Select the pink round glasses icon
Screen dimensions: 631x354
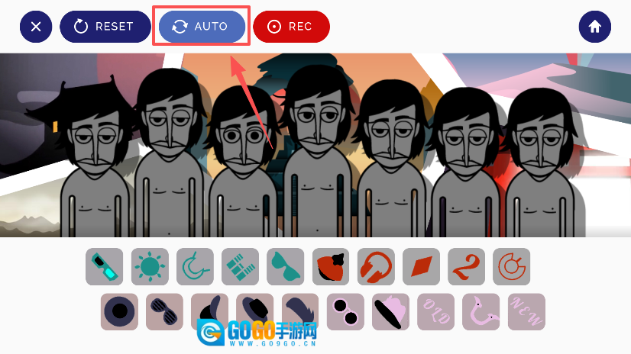point(346,312)
